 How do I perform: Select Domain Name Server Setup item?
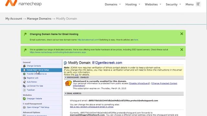click(38, 70)
